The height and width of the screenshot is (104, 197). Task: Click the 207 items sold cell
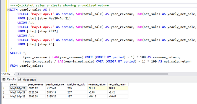(77, 92)
